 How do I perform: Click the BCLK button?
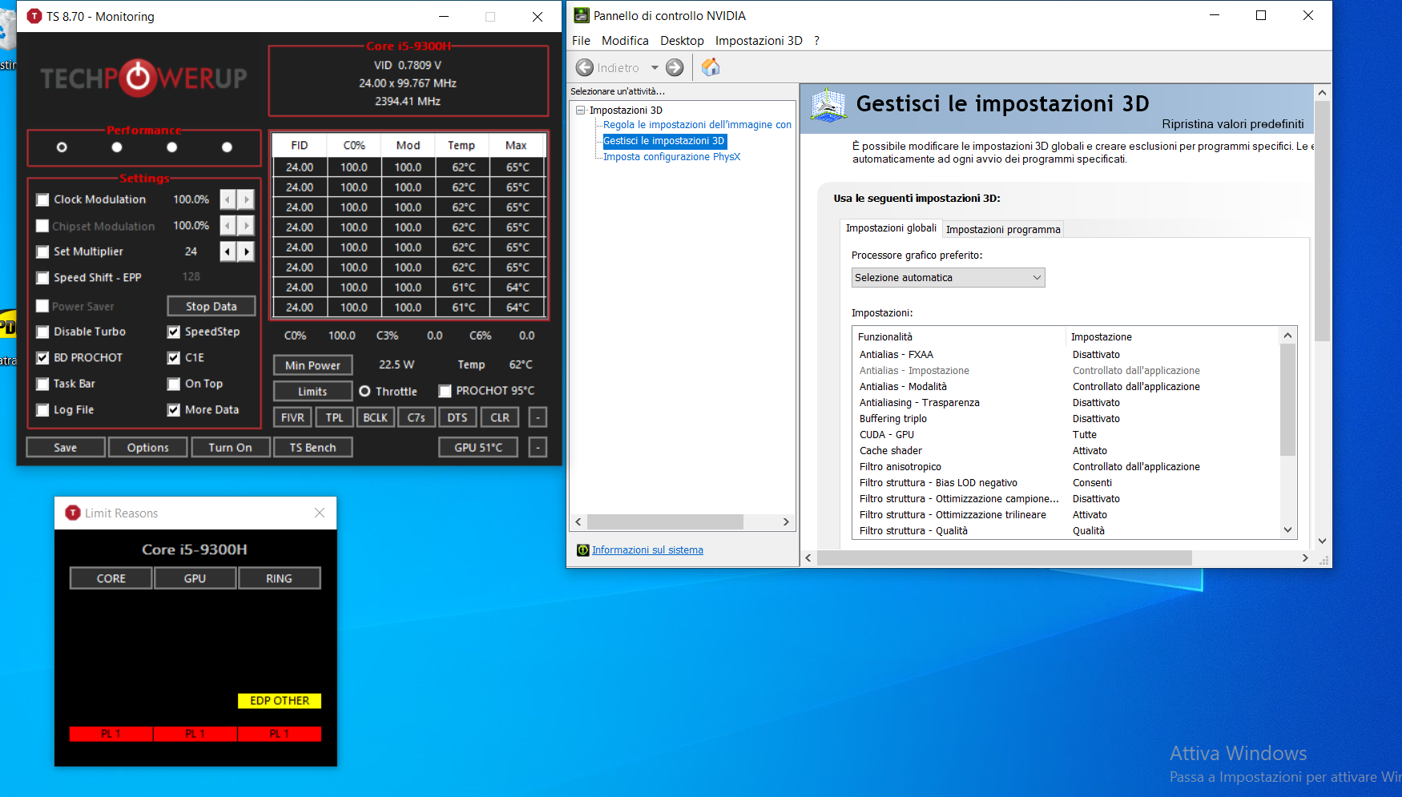tap(375, 417)
